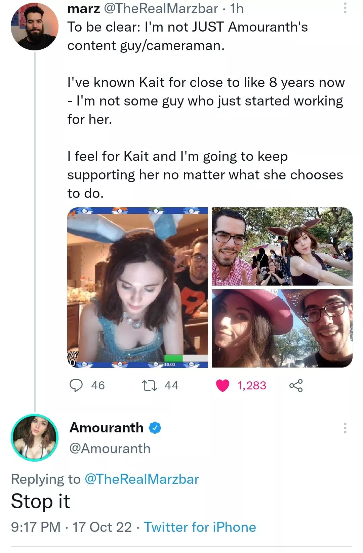Open more options on the Amouranth reply

click(345, 428)
